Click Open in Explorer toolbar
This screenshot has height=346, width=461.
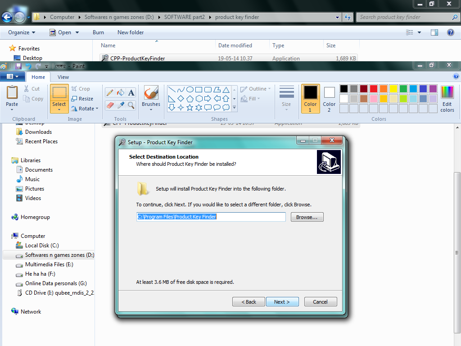tap(61, 32)
